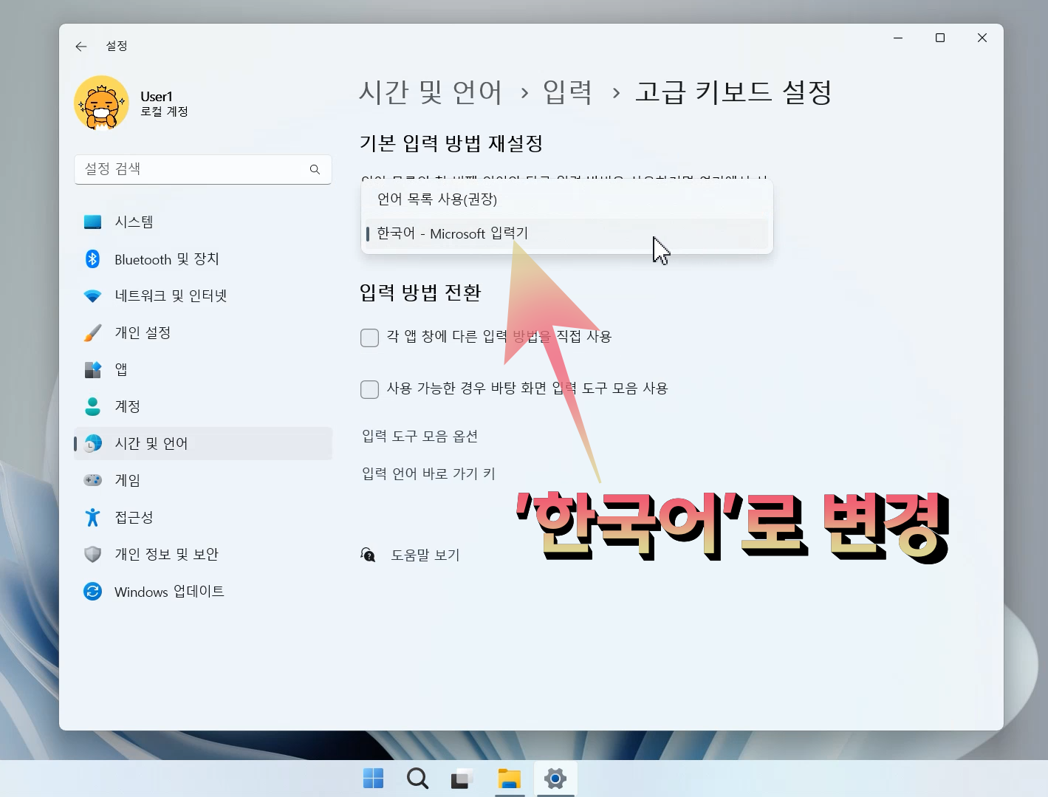
Task: Open 입력 도구 모음 옵션 link
Action: pyautogui.click(x=419, y=436)
